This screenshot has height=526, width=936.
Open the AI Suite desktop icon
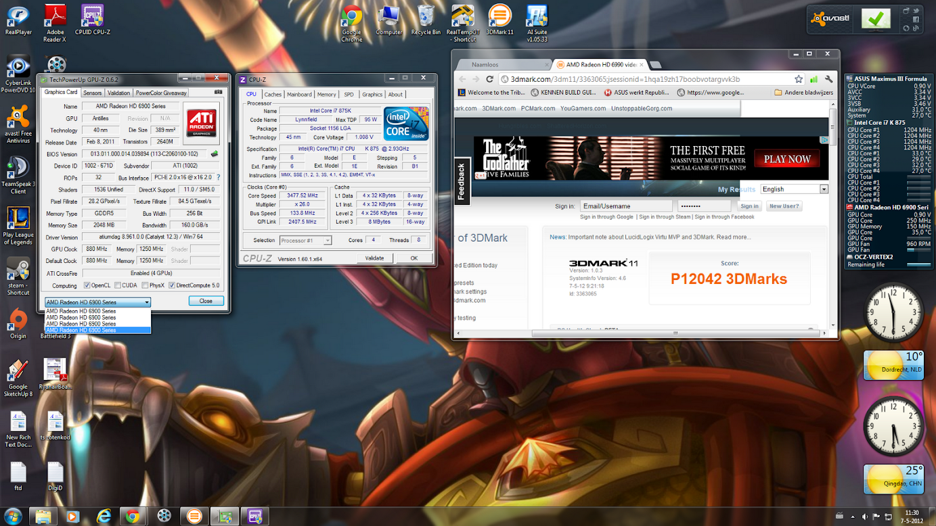tap(537, 23)
